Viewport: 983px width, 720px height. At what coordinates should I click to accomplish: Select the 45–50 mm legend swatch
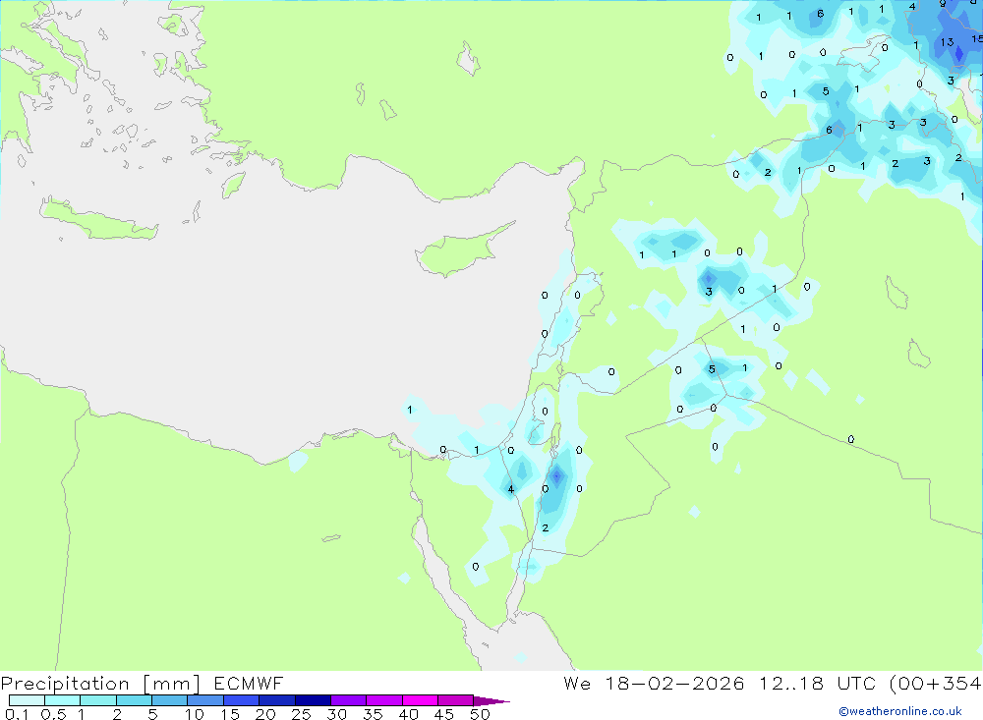pos(455,700)
